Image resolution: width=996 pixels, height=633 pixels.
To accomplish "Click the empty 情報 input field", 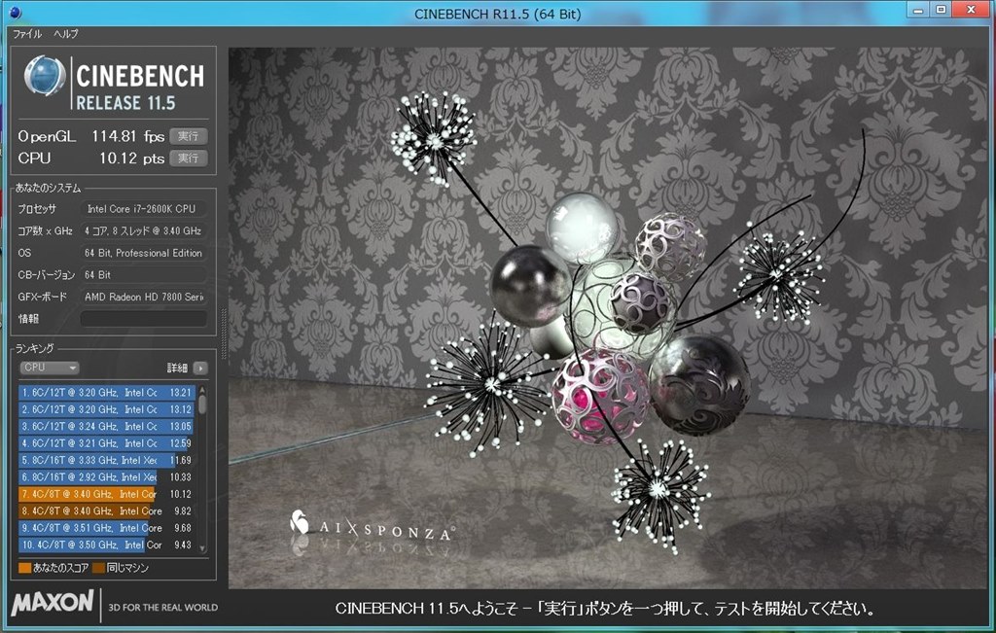I will [x=142, y=318].
